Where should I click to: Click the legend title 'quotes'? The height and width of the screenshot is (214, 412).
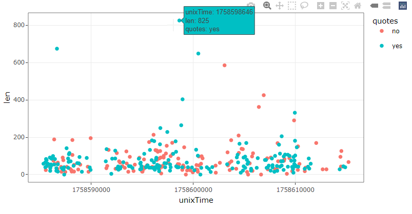click(x=385, y=21)
